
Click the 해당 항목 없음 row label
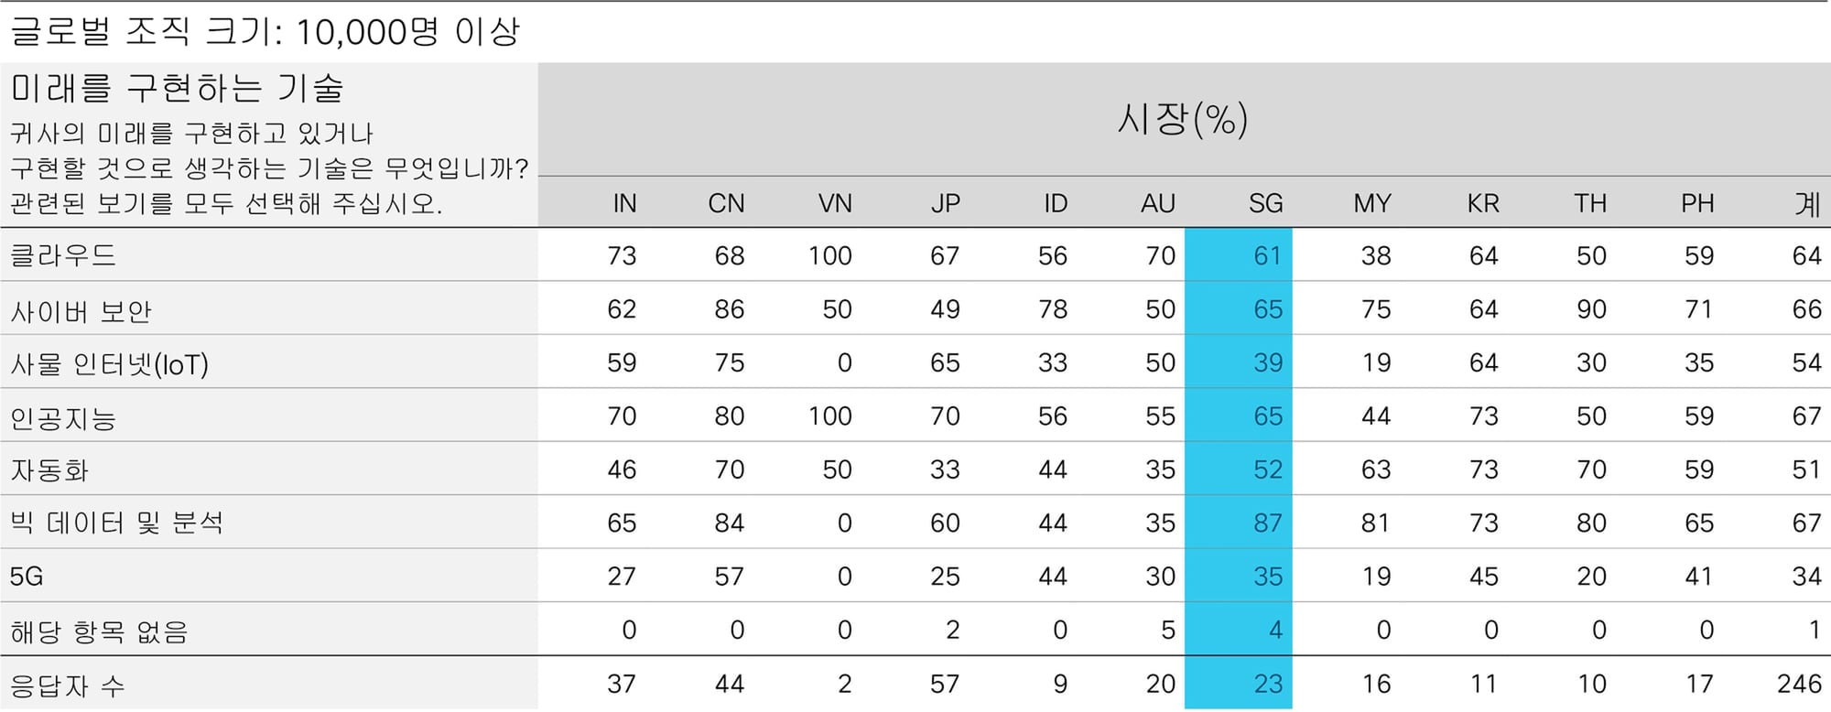click(x=99, y=631)
